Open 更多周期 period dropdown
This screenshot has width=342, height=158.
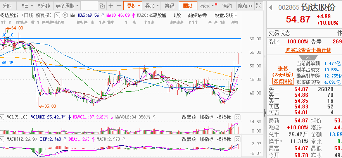(67, 6)
